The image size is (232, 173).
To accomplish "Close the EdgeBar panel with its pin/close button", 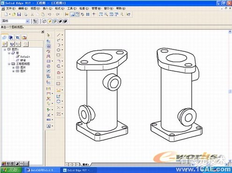I will (x=43, y=32).
